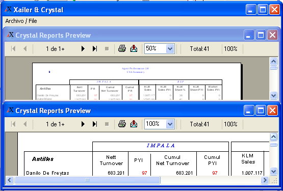Click 'Cumul Net Turnover' header in lower report
The height and width of the screenshot is (191, 283).
coord(173,160)
